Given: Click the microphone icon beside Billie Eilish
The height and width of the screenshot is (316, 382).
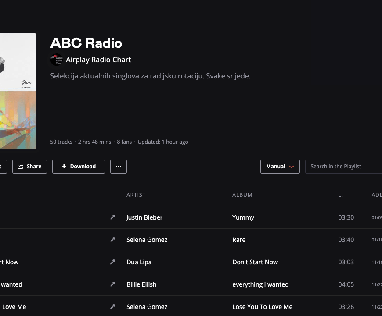Looking at the screenshot, I should coord(112,284).
